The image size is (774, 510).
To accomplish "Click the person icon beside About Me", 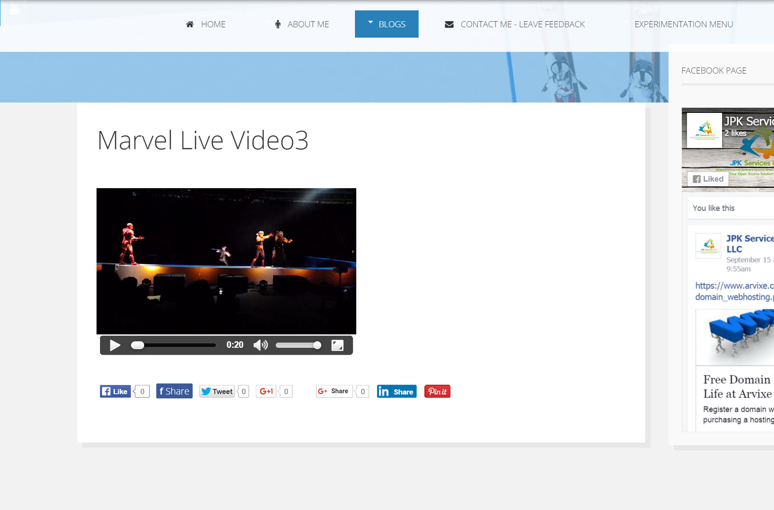I will (x=278, y=24).
